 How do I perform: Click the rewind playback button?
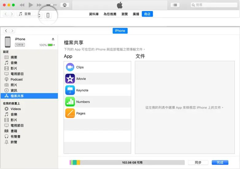[22, 5]
